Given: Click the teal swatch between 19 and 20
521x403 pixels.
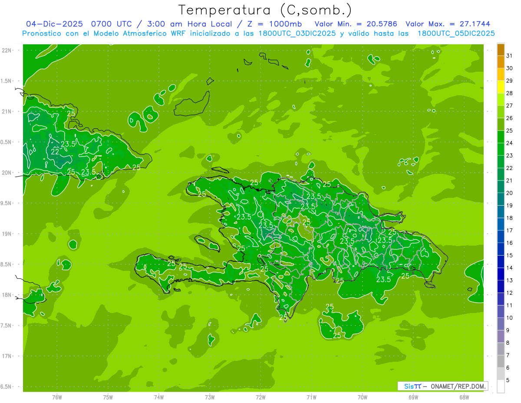Looking at the screenshot, I should (x=501, y=199).
